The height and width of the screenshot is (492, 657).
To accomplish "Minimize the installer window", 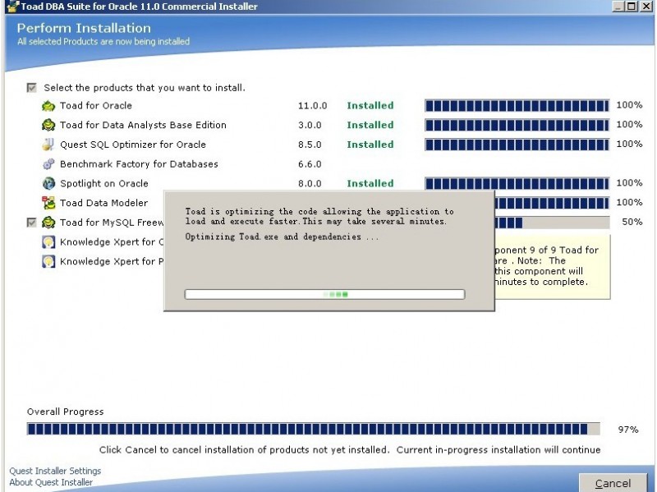I will 618,6.
